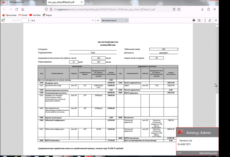Viewport: 230px width, 157px height.
Task: Visit www.ammyy.com link
Action: point(208,153)
